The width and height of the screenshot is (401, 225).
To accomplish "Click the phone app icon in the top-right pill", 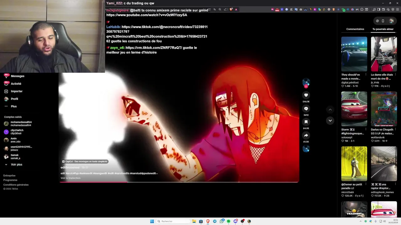I will click(x=383, y=21).
